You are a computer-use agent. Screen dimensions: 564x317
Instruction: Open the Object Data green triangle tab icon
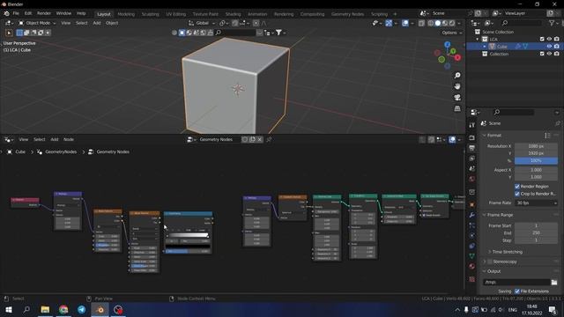pyautogui.click(x=472, y=256)
